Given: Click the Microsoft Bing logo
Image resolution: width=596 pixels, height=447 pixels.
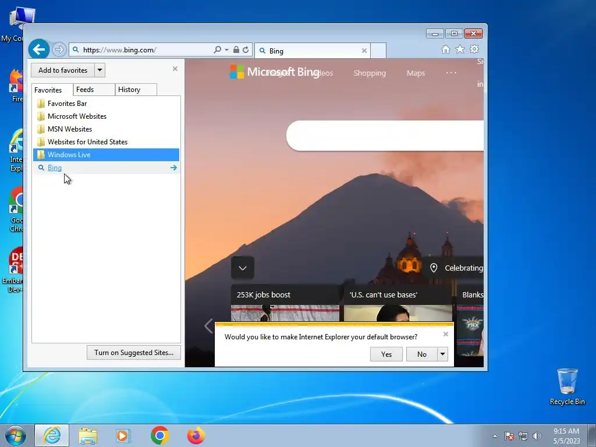Looking at the screenshot, I should pyautogui.click(x=275, y=72).
